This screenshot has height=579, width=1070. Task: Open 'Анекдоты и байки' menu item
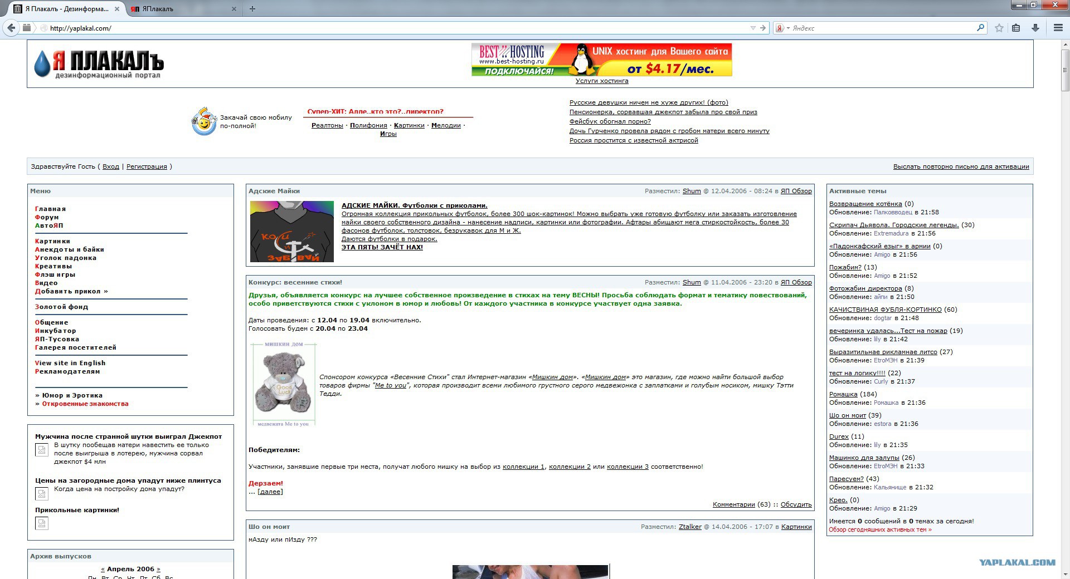pos(70,249)
